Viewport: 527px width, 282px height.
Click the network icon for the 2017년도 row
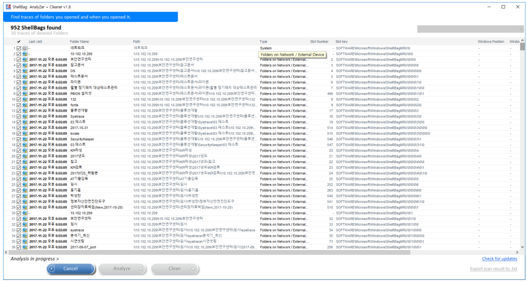coord(24,156)
